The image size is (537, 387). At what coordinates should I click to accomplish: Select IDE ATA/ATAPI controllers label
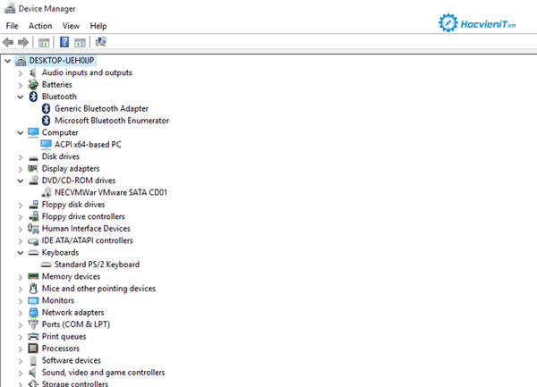click(88, 240)
